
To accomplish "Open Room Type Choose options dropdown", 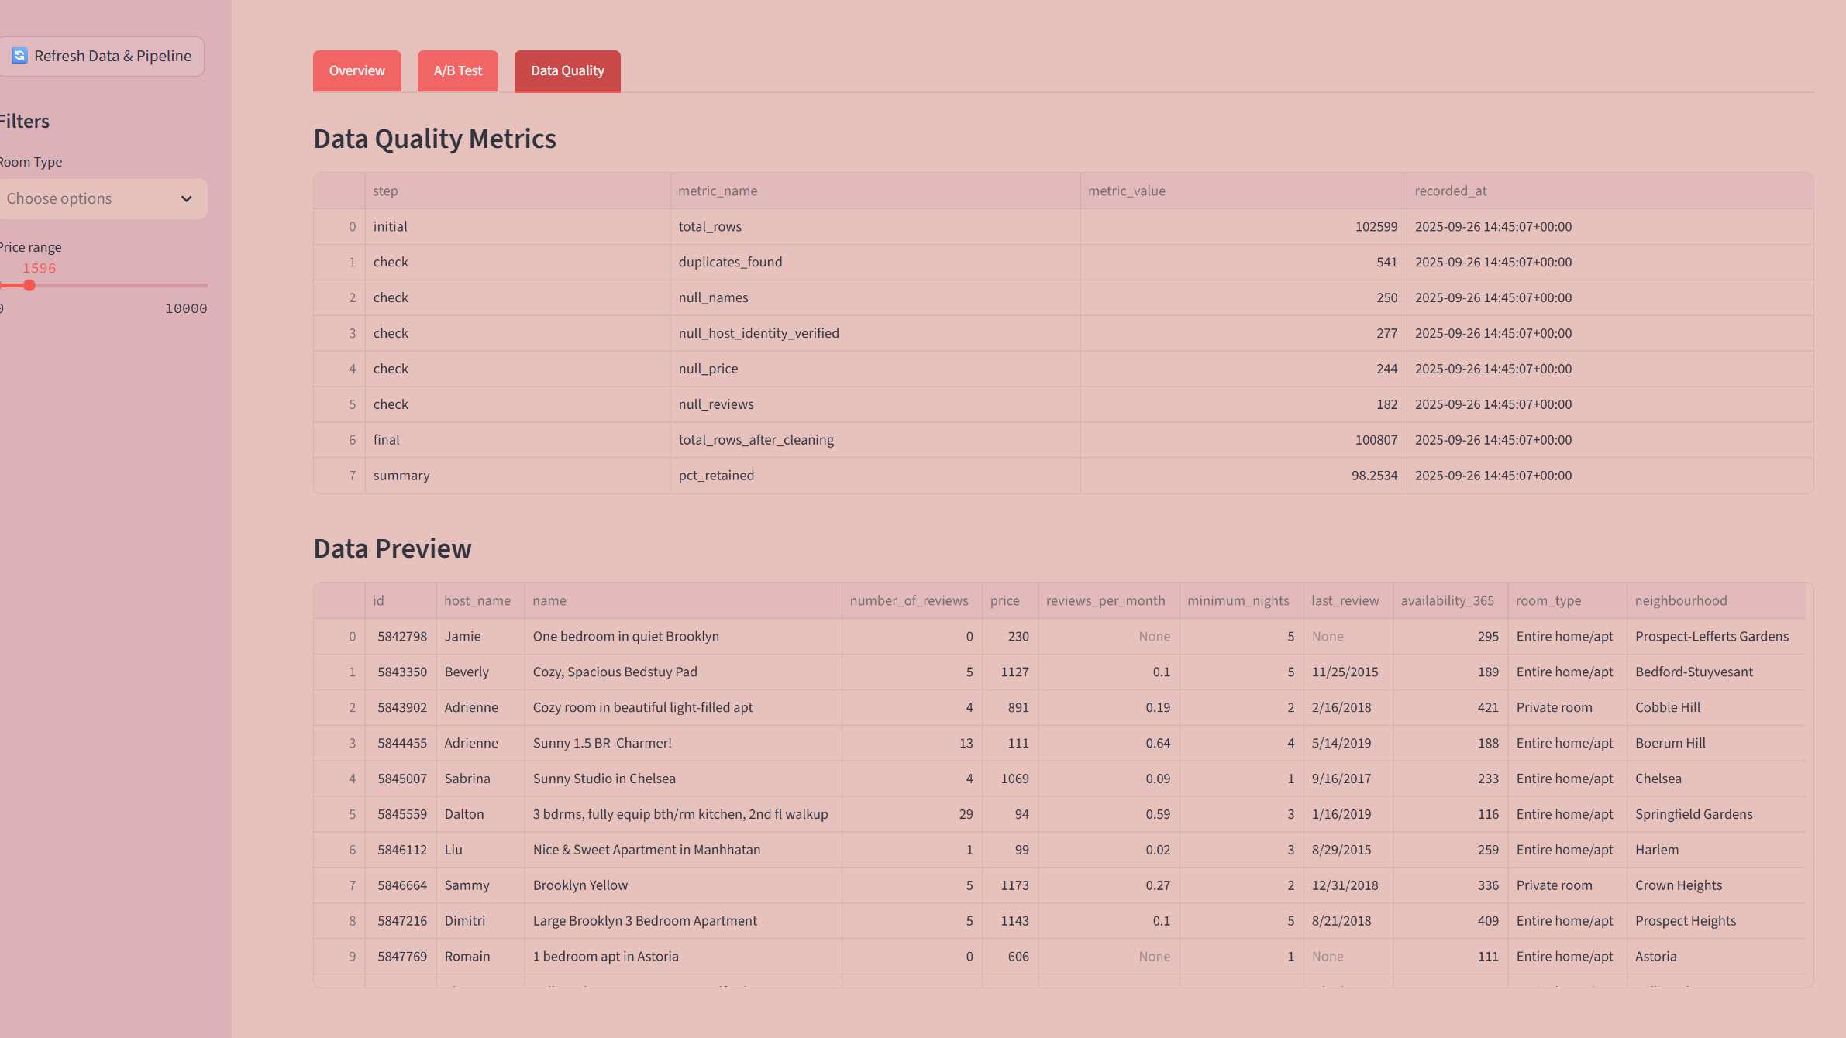I will point(102,199).
